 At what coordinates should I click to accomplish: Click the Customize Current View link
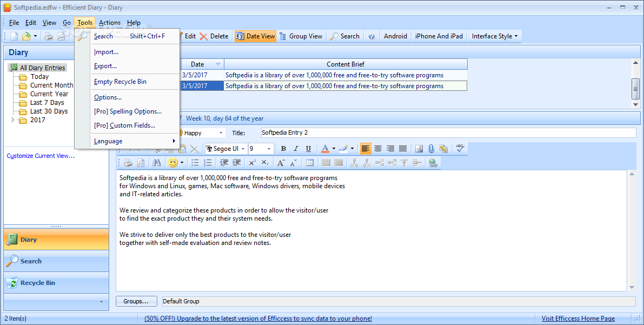click(x=41, y=156)
